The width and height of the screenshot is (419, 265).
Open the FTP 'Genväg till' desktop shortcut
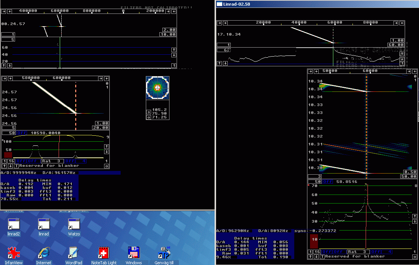pos(164,255)
